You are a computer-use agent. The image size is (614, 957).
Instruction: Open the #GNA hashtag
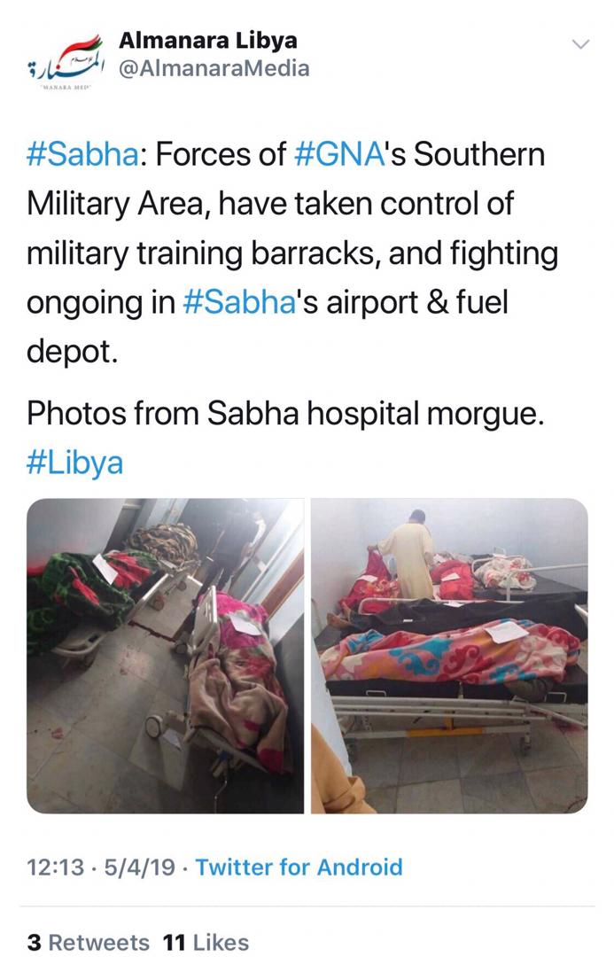click(339, 154)
